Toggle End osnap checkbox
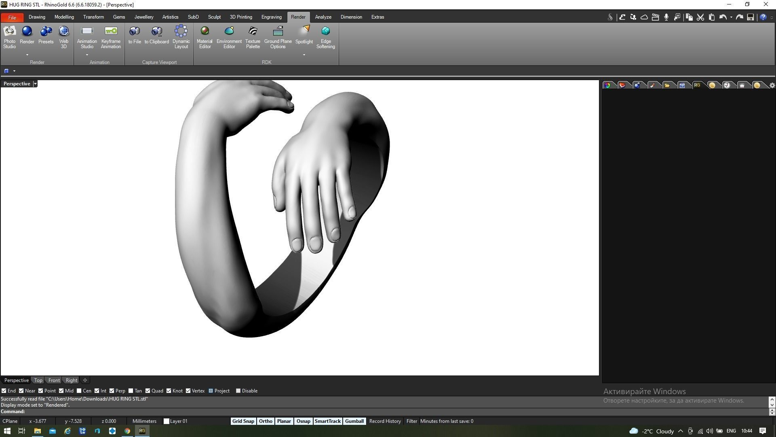 pyautogui.click(x=4, y=391)
